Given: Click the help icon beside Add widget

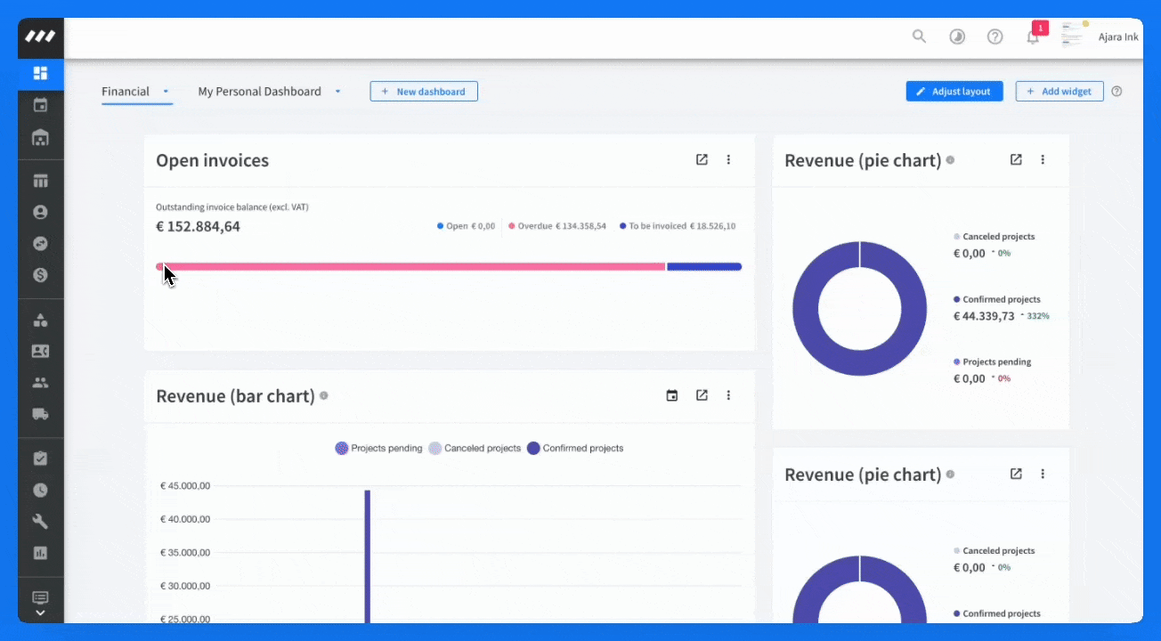Looking at the screenshot, I should point(1117,91).
